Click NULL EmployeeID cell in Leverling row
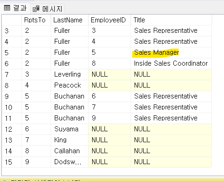224x181 pixels. 109,74
